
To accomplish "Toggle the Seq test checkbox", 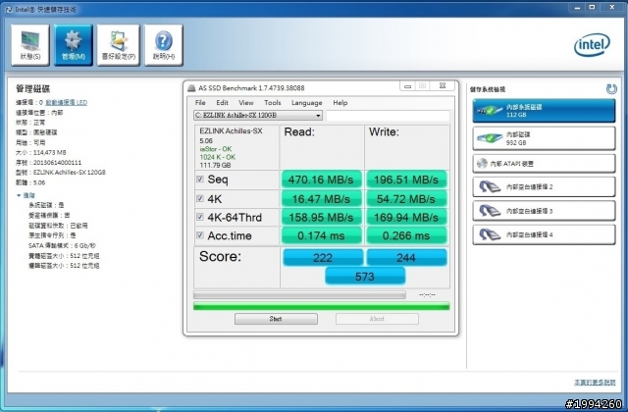I will click(200, 179).
